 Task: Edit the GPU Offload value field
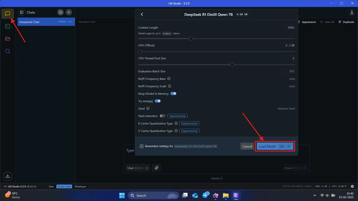pyautogui.click(x=282, y=45)
